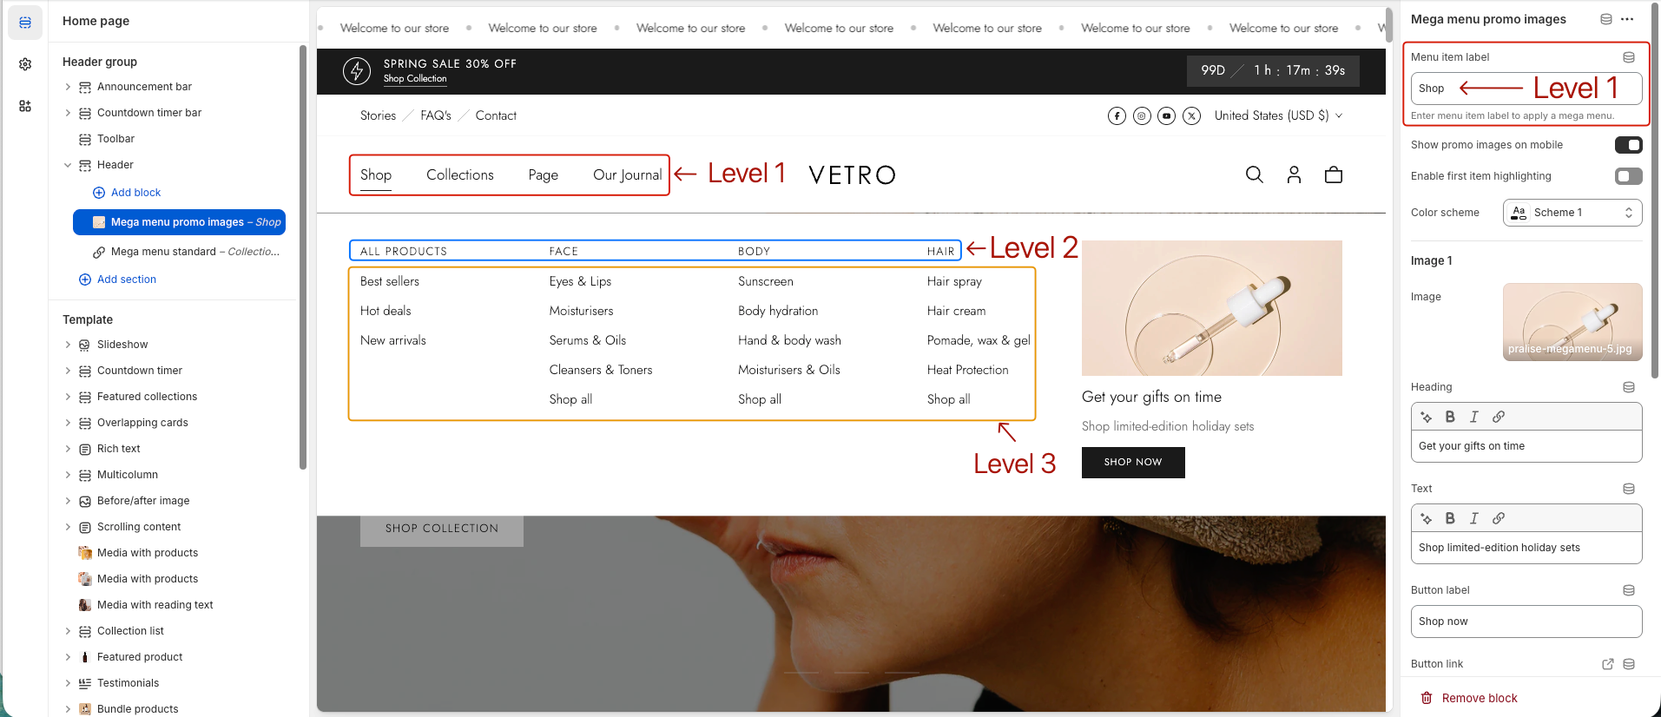Click the Facebook social icon
1661x717 pixels.
1117,115
